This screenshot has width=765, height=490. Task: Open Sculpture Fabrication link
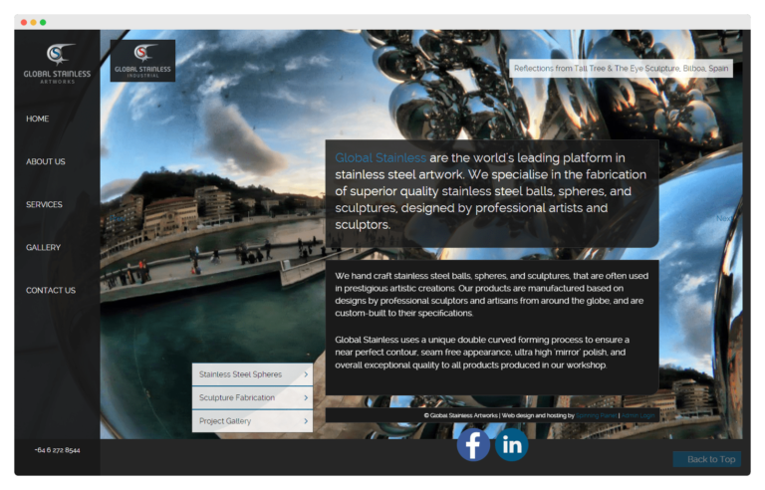tap(252, 397)
